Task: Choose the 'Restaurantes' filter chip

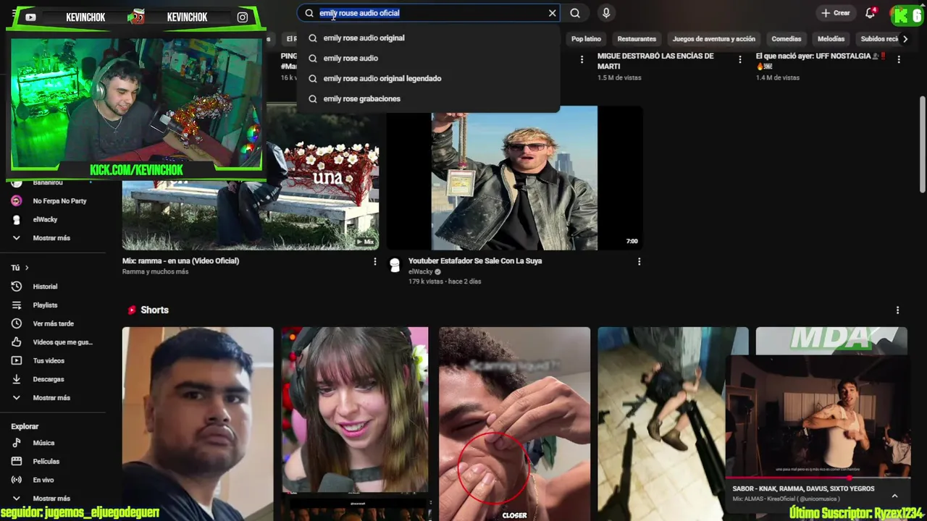Action: pyautogui.click(x=637, y=39)
